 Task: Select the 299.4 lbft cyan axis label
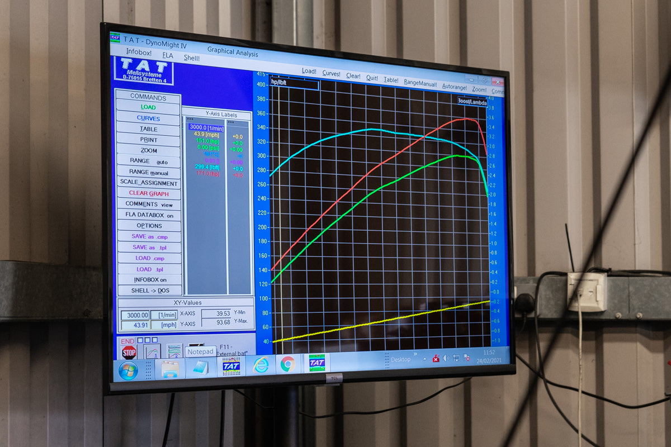tap(206, 167)
